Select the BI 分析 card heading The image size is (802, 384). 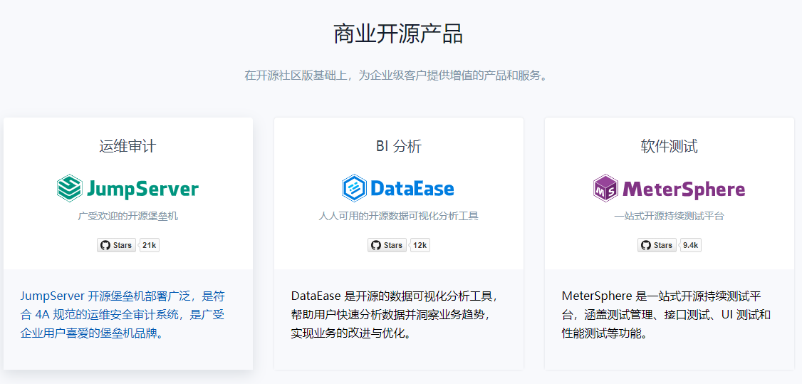coord(398,147)
